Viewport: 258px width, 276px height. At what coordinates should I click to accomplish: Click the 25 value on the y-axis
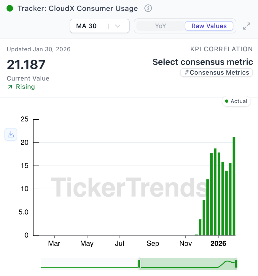point(24,119)
